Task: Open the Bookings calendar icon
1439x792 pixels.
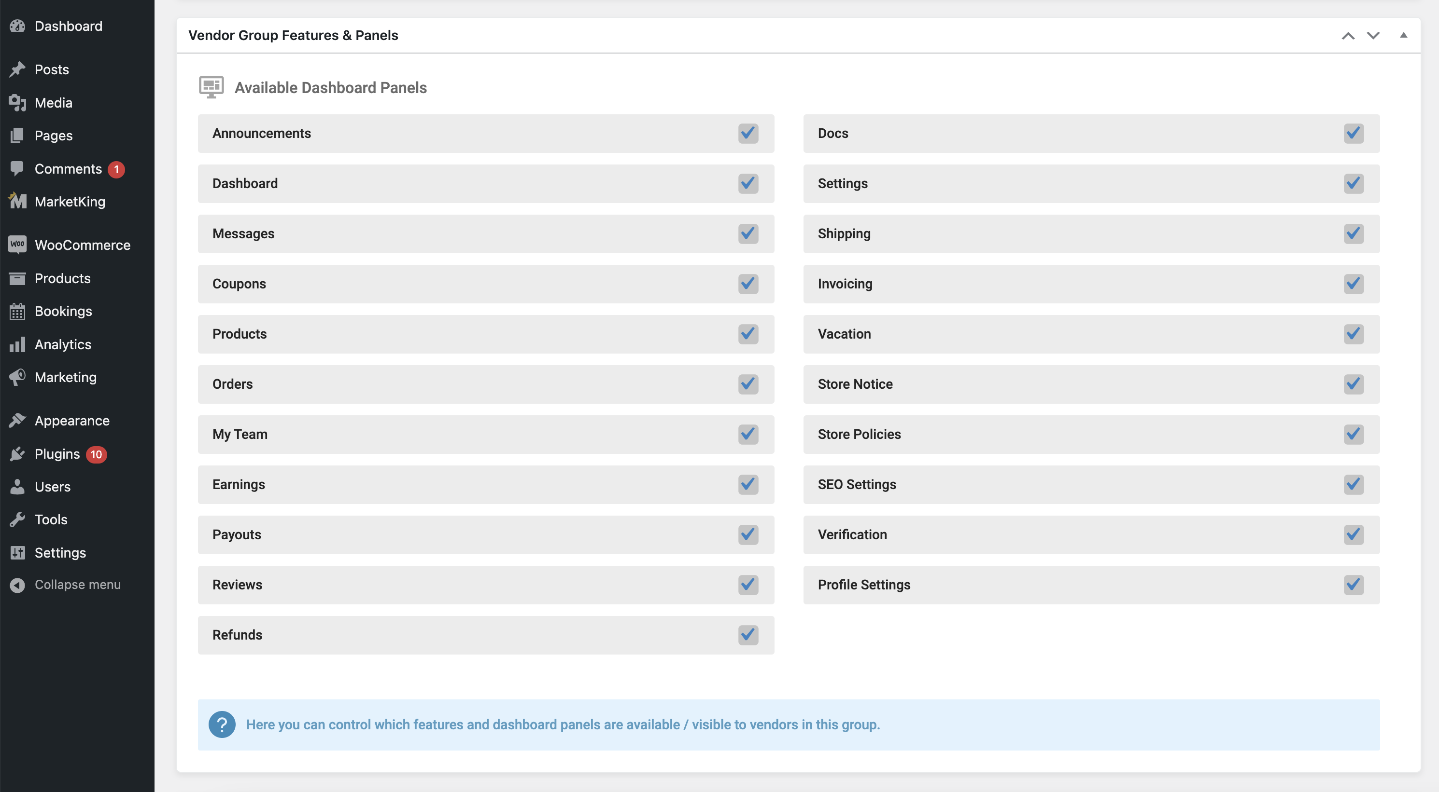Action: 17,311
